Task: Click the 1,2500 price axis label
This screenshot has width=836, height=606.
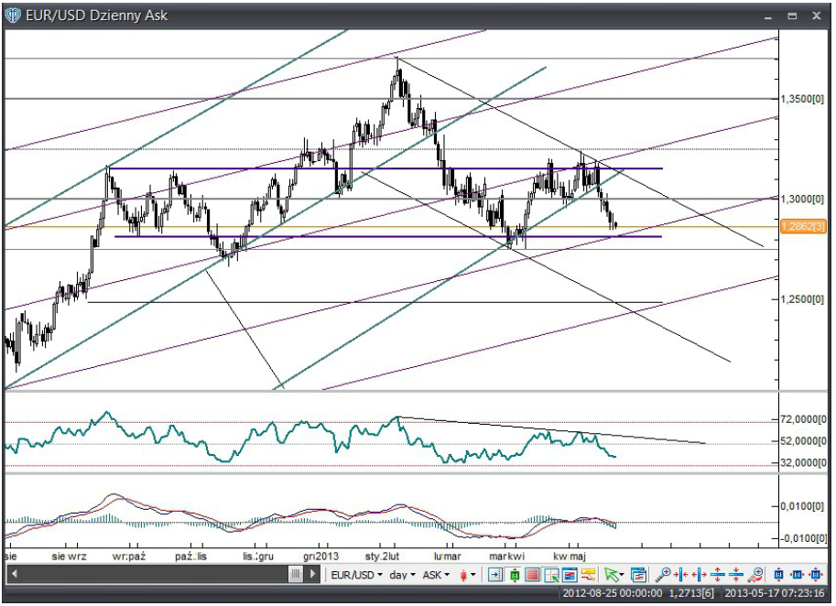Action: point(802,299)
